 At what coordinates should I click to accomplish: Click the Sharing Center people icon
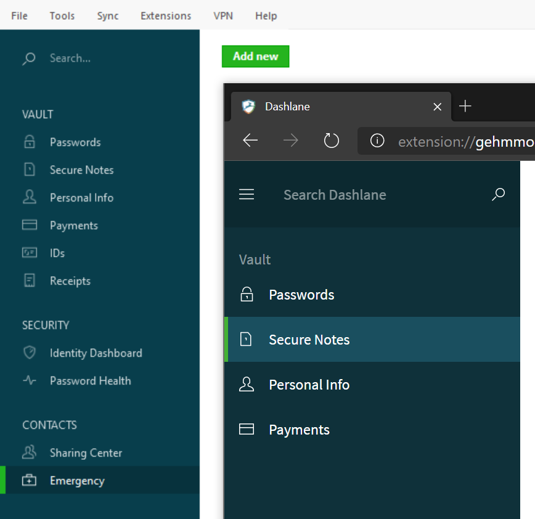click(x=29, y=452)
